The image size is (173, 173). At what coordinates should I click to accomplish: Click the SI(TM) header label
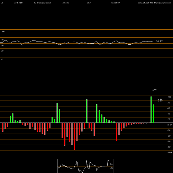[x=66, y=3]
